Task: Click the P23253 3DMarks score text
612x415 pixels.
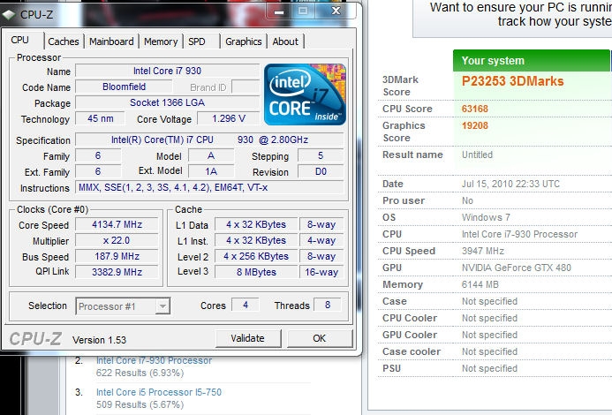Action: [512, 81]
